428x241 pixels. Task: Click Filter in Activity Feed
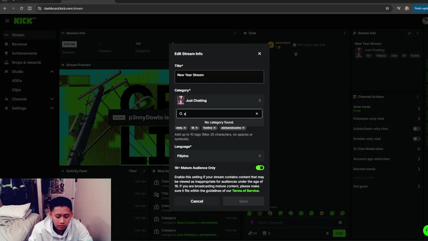point(133,171)
